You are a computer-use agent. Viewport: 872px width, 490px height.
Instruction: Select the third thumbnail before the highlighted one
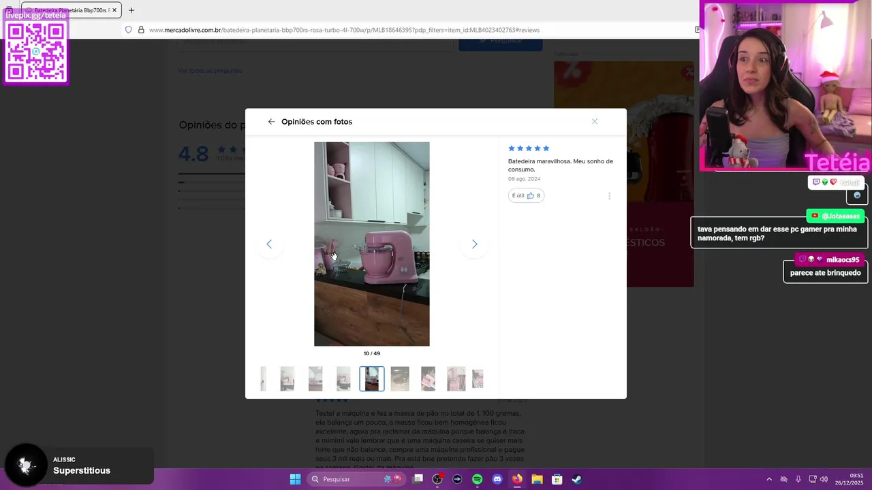[287, 379]
